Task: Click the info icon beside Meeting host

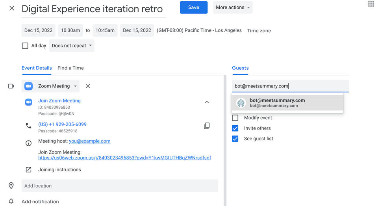Action: pyautogui.click(x=28, y=143)
